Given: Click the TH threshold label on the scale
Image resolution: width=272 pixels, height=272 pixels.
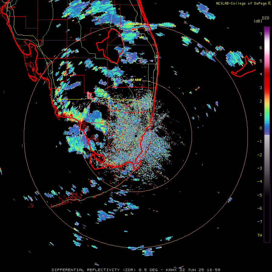Looking at the screenshot, I should click(x=260, y=235).
